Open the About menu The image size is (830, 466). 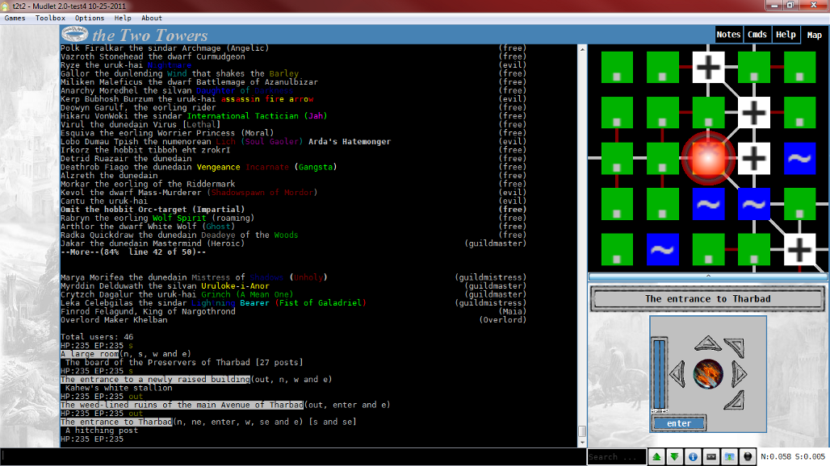coord(152,18)
